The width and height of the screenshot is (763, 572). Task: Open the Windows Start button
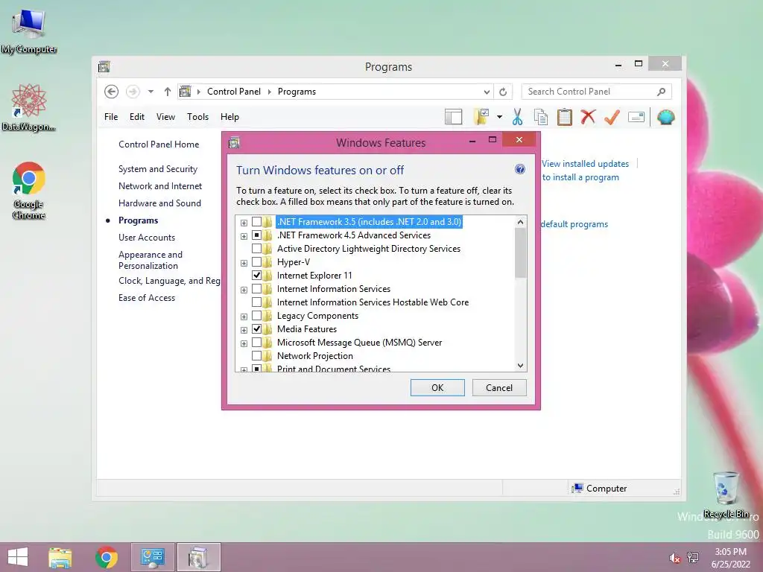(18, 557)
